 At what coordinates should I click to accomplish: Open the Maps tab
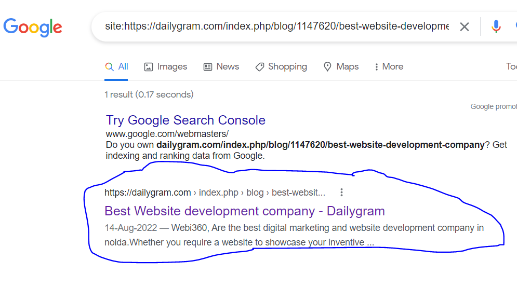pos(341,67)
